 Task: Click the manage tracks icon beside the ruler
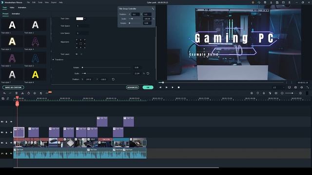[3, 98]
